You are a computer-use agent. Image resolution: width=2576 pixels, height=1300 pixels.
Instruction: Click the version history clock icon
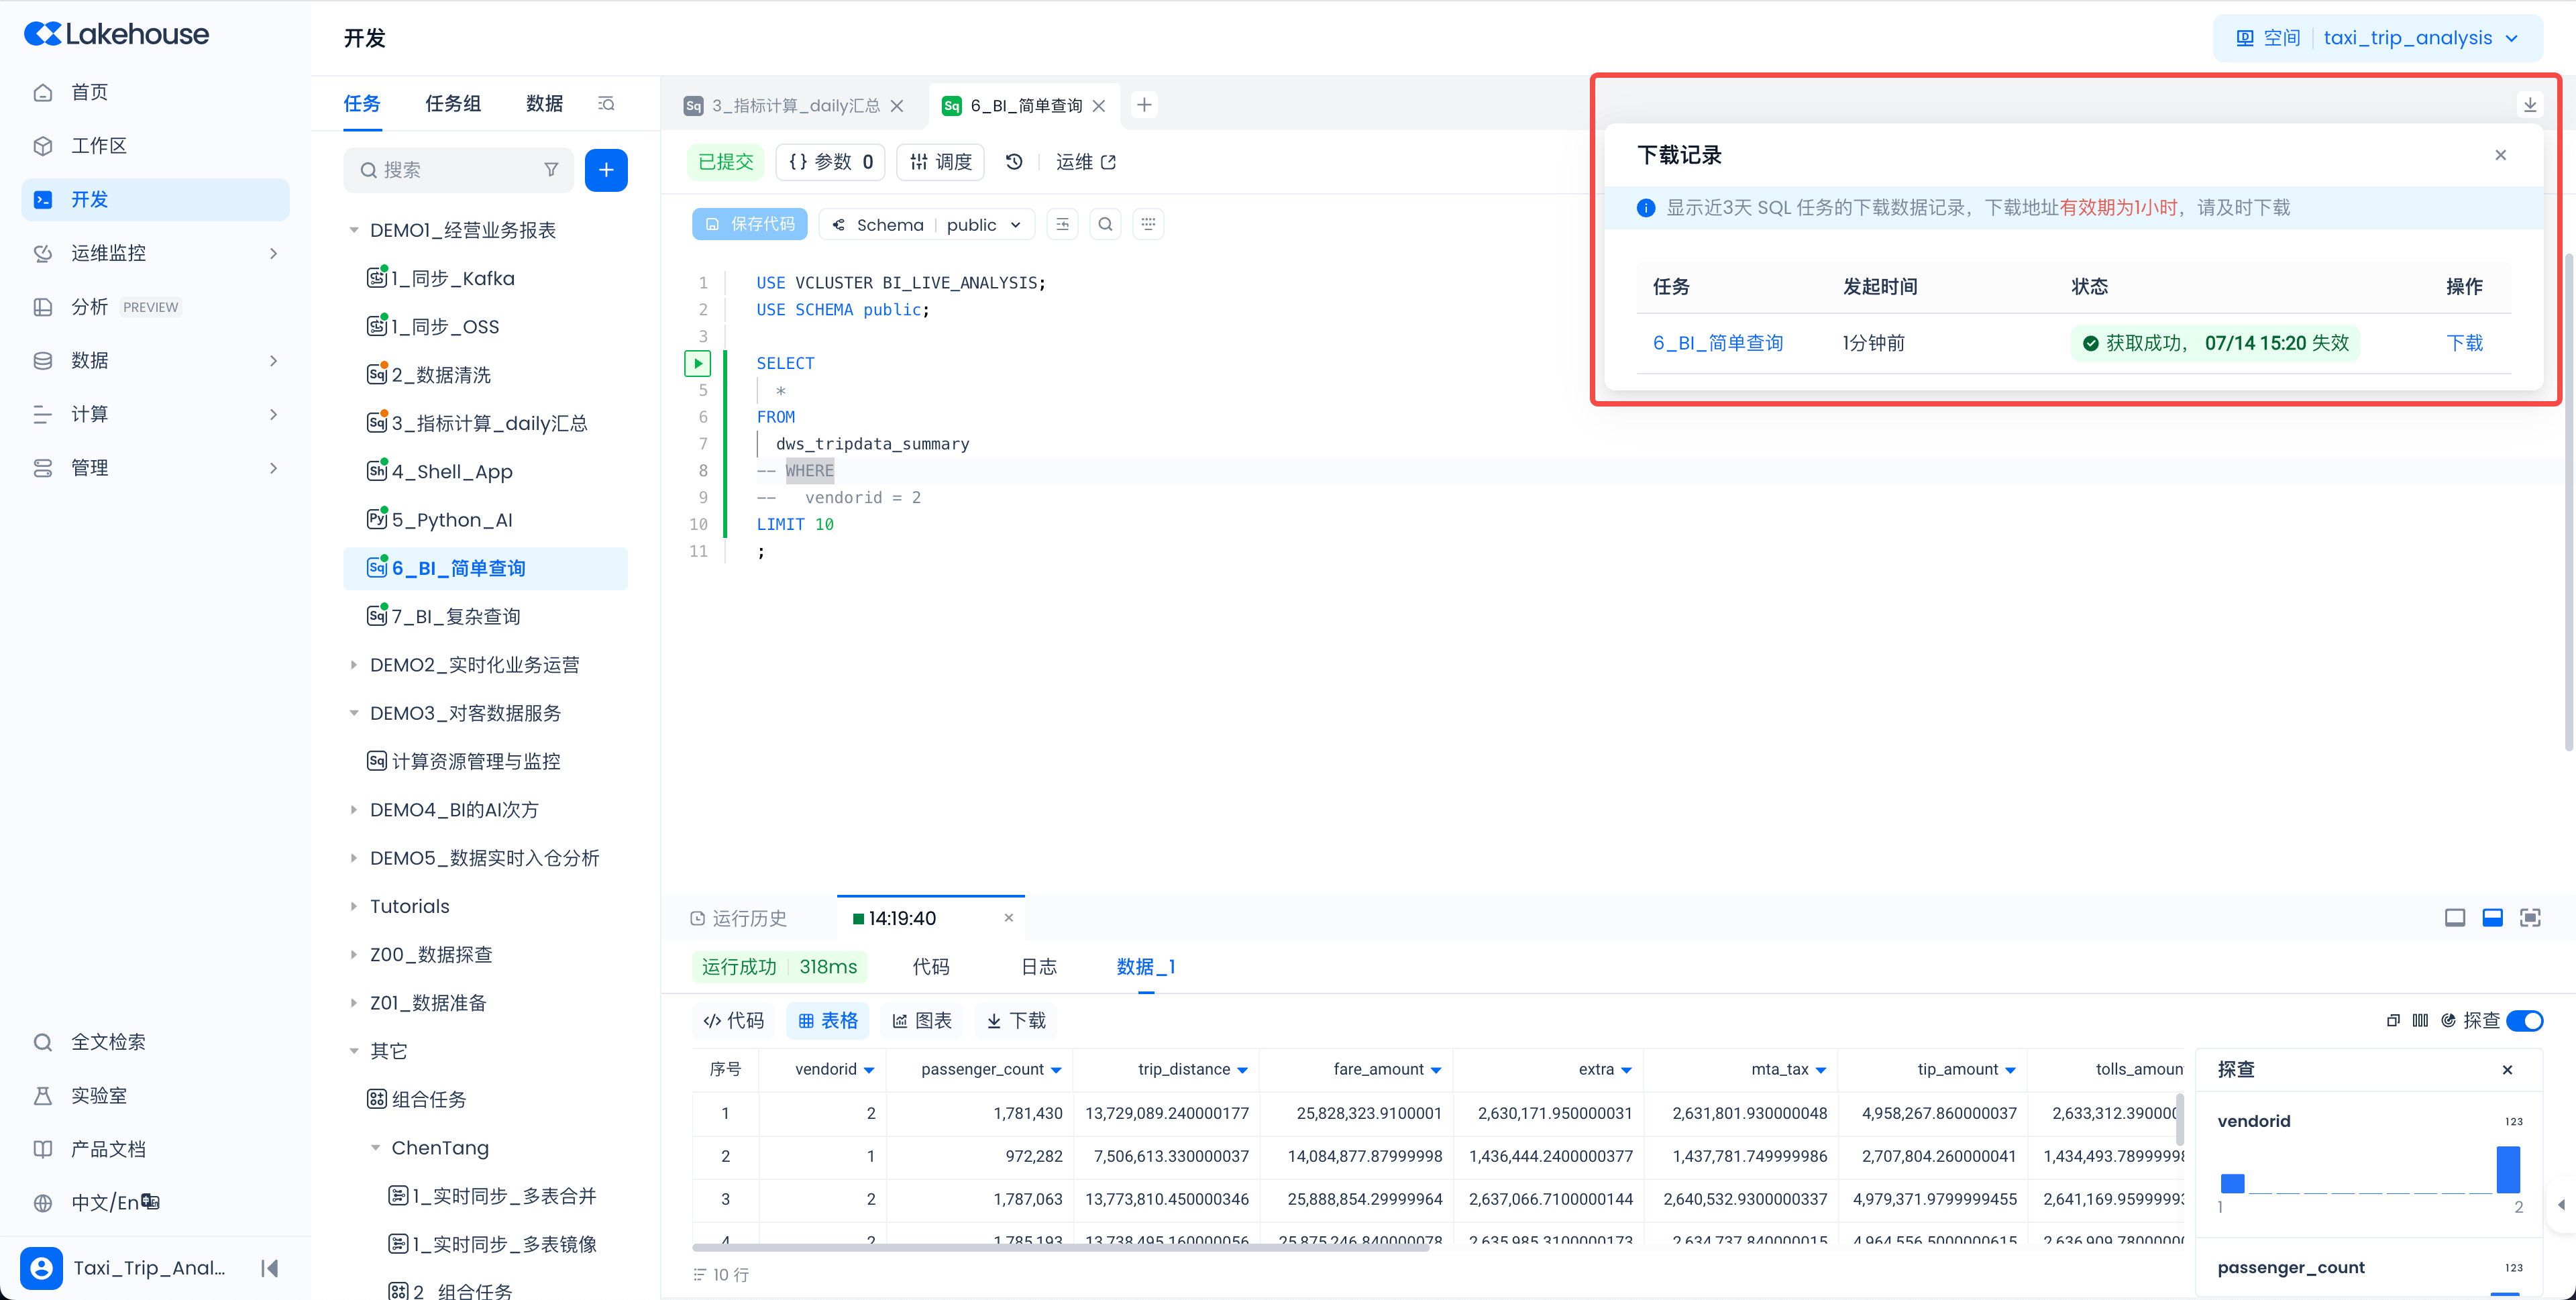1014,162
